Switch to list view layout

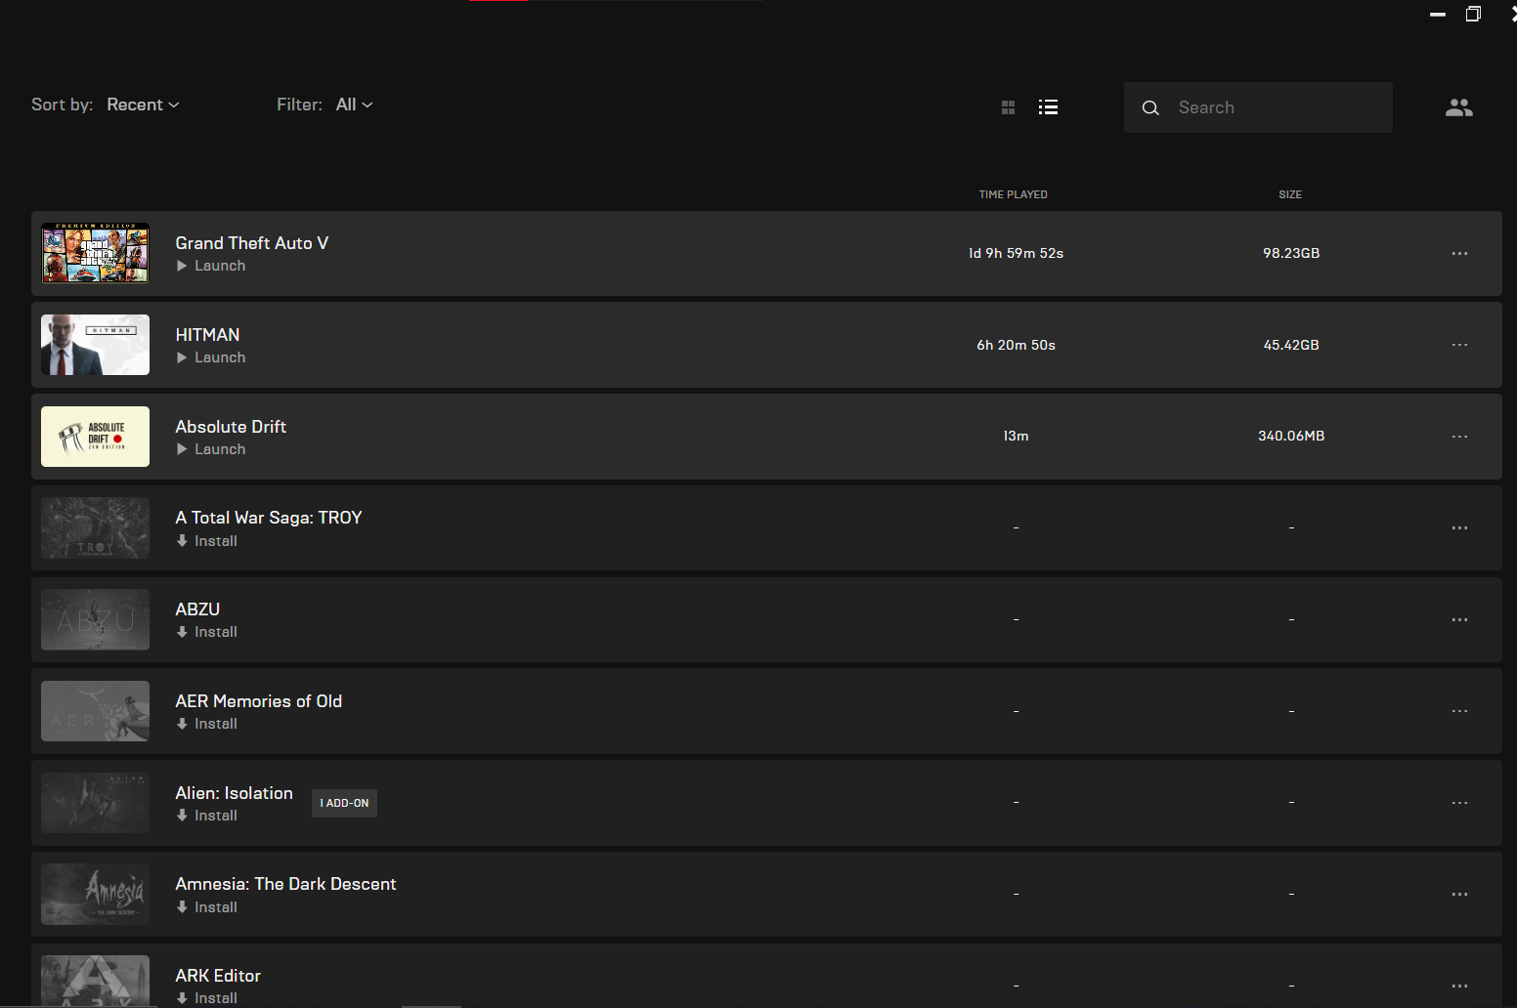click(1048, 107)
